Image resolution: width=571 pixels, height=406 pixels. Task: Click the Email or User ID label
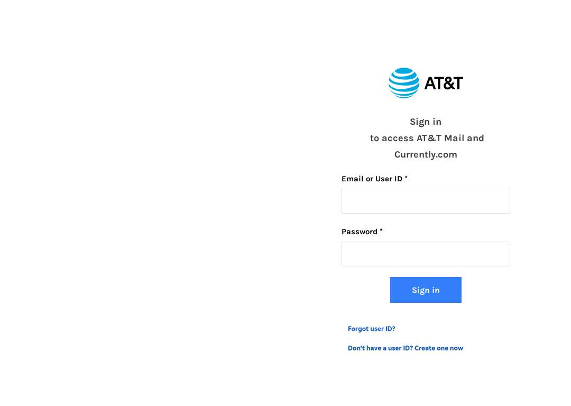pyautogui.click(x=372, y=179)
